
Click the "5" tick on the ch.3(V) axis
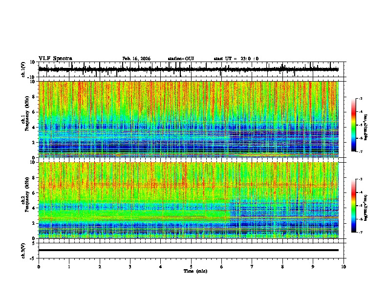34,243
